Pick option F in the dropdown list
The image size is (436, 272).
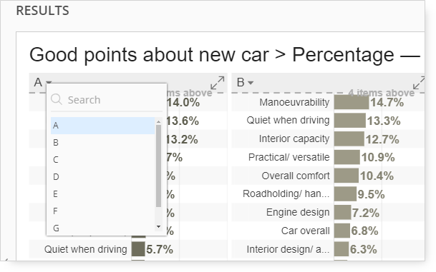[102, 211]
